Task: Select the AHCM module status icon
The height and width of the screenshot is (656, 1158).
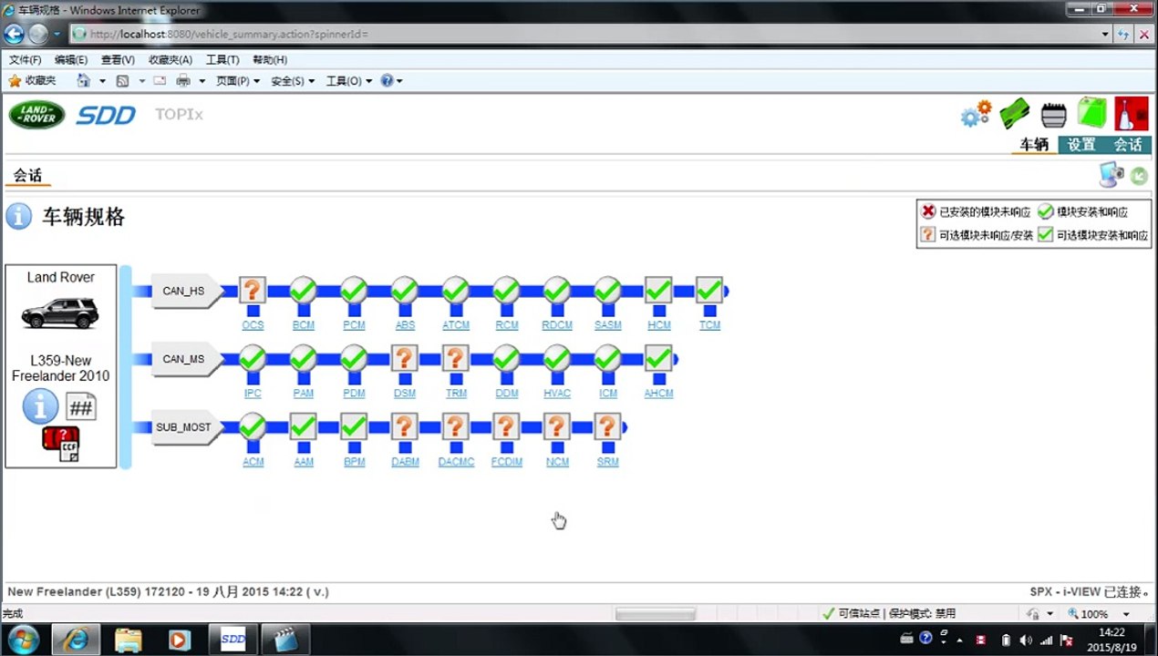Action: pyautogui.click(x=658, y=359)
